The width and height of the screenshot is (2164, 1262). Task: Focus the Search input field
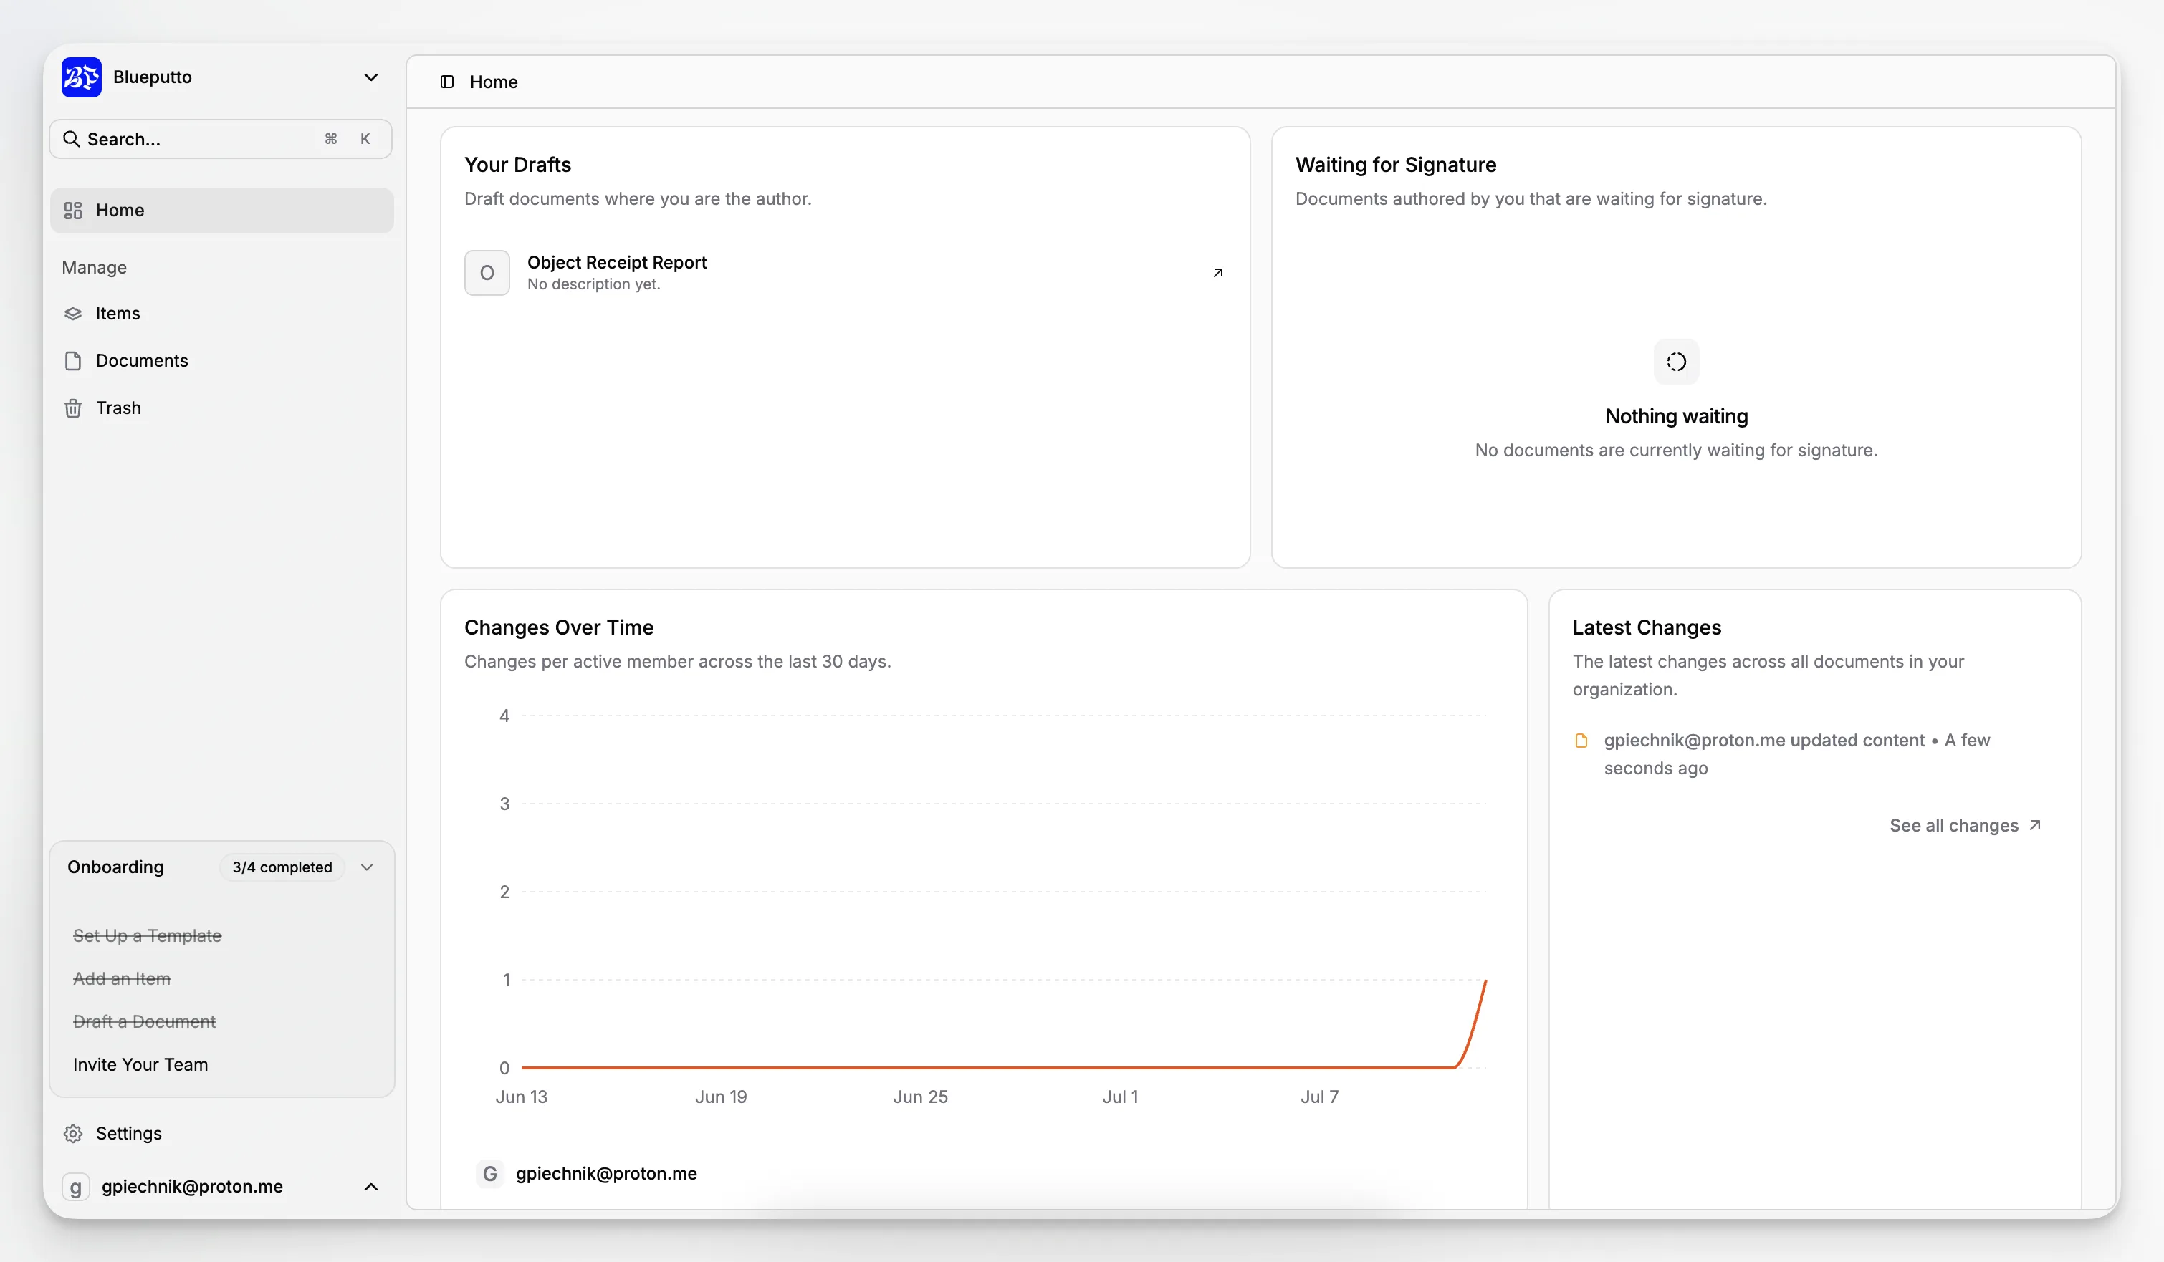[x=221, y=139]
